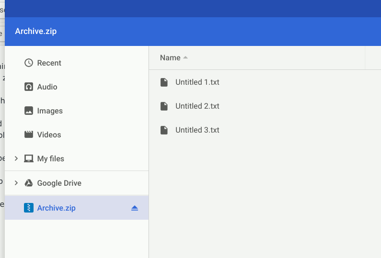Viewport: 381px width, 258px height.
Task: Go to Audio in the sidebar
Action: point(47,87)
